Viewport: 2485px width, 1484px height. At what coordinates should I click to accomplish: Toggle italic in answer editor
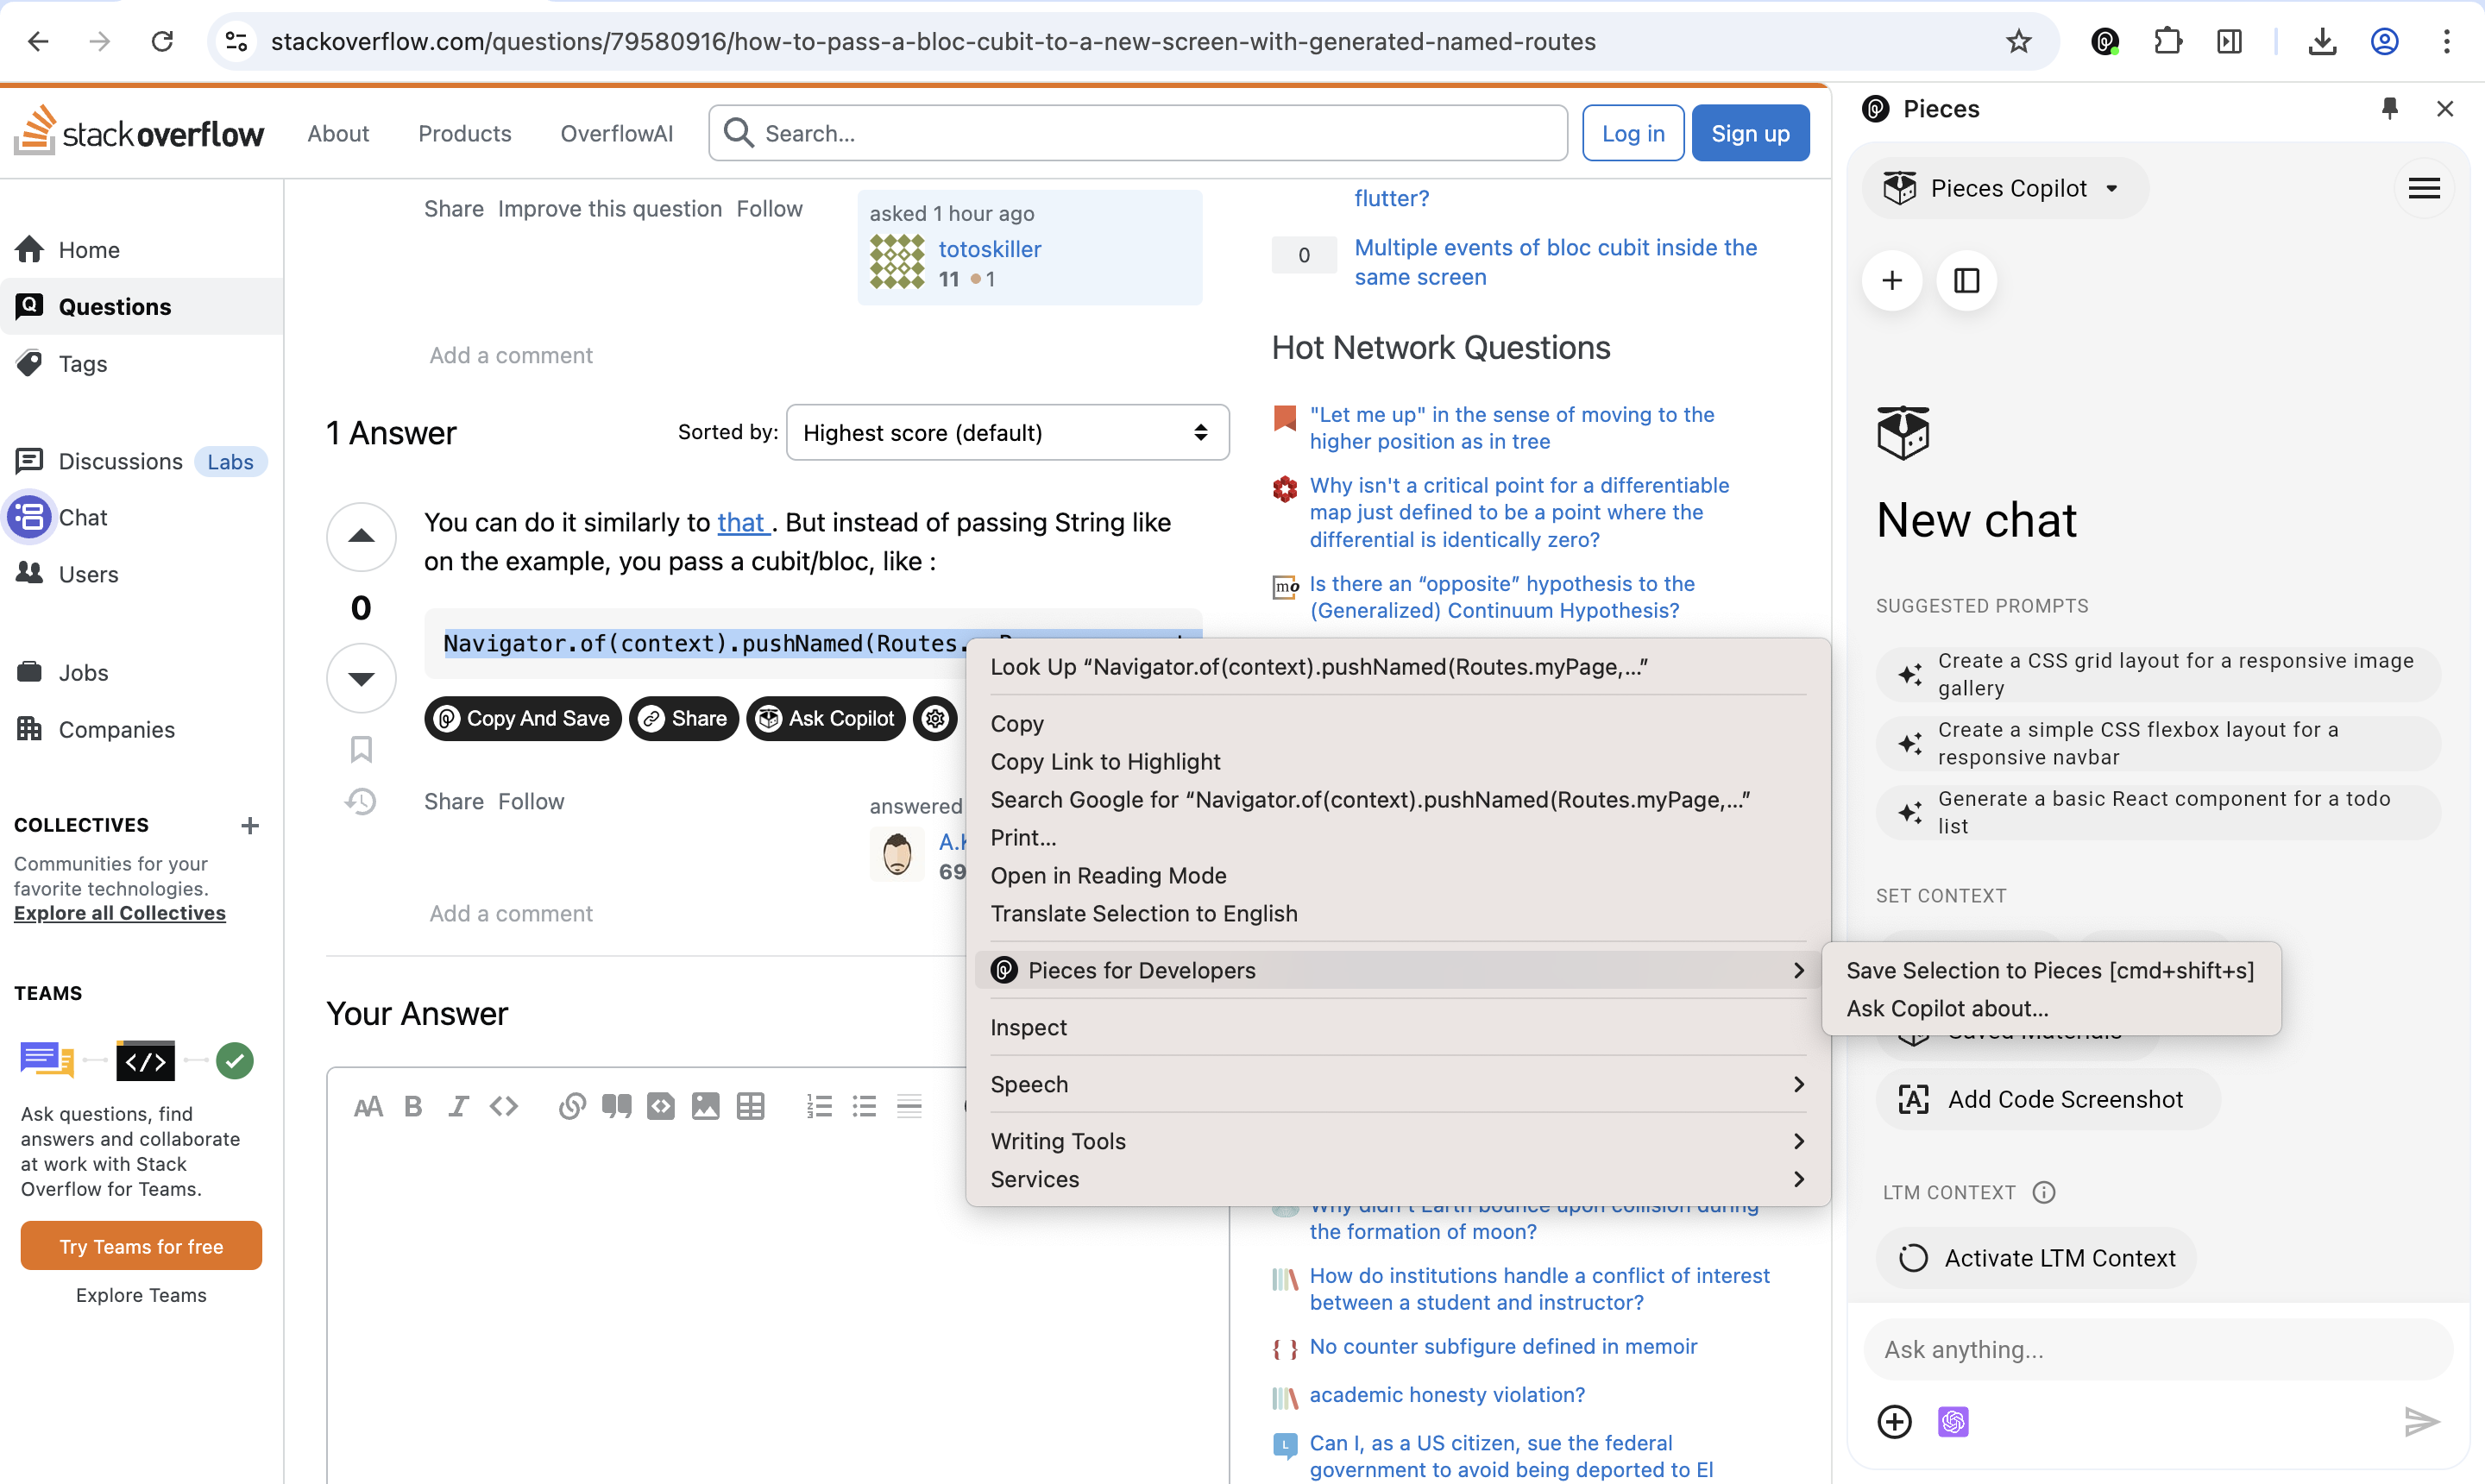point(458,1106)
